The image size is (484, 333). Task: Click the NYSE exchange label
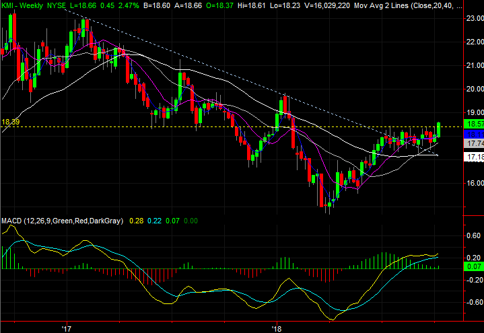57,5
